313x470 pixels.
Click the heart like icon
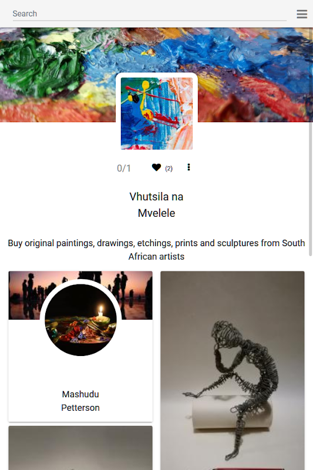point(156,167)
